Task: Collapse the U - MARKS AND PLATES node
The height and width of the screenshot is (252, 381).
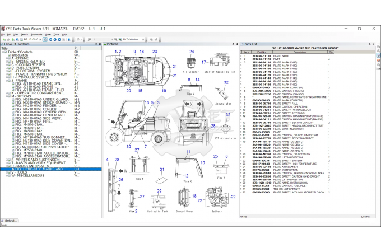Action: [7, 166]
